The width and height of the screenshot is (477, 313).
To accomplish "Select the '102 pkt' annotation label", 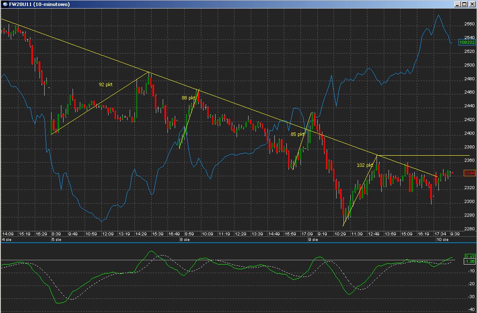I will (x=365, y=165).
